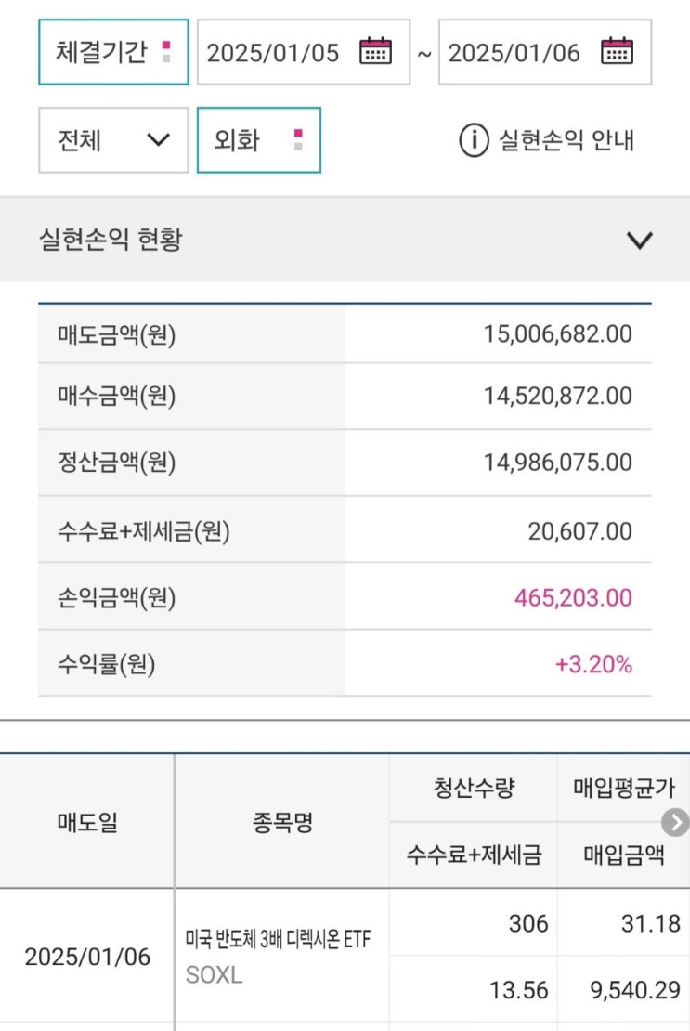The height and width of the screenshot is (1031, 690).
Task: Toggle the 외화 currency selector
Action: coord(258,141)
